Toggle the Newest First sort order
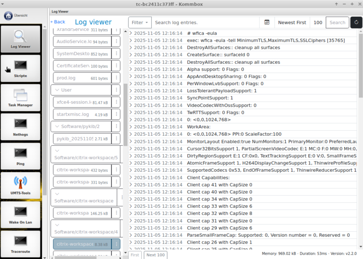Image resolution: width=363 pixels, height=259 pixels. point(292,23)
